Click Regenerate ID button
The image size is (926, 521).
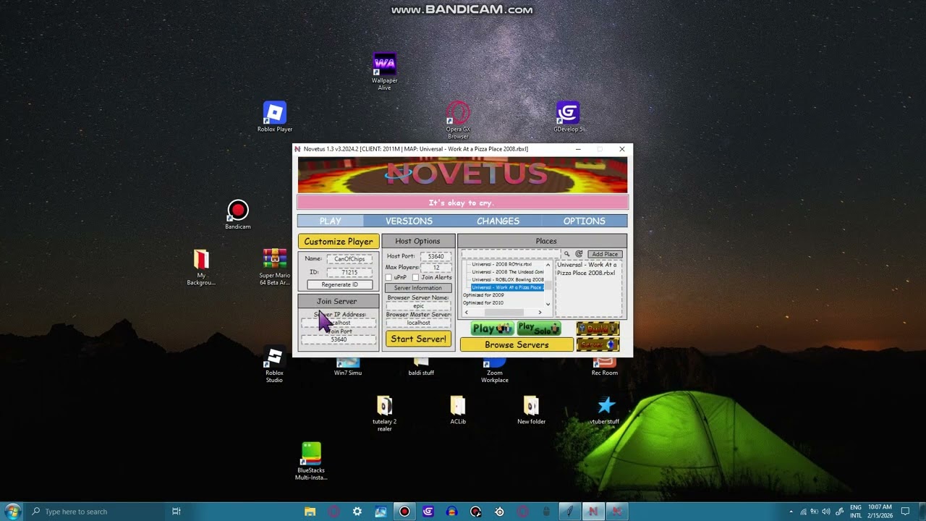(339, 284)
